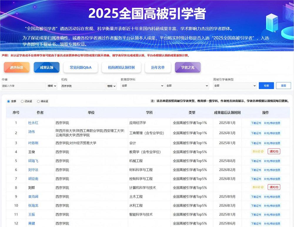Click the blue 检索 search button
The image size is (294, 227).
click(266, 86)
